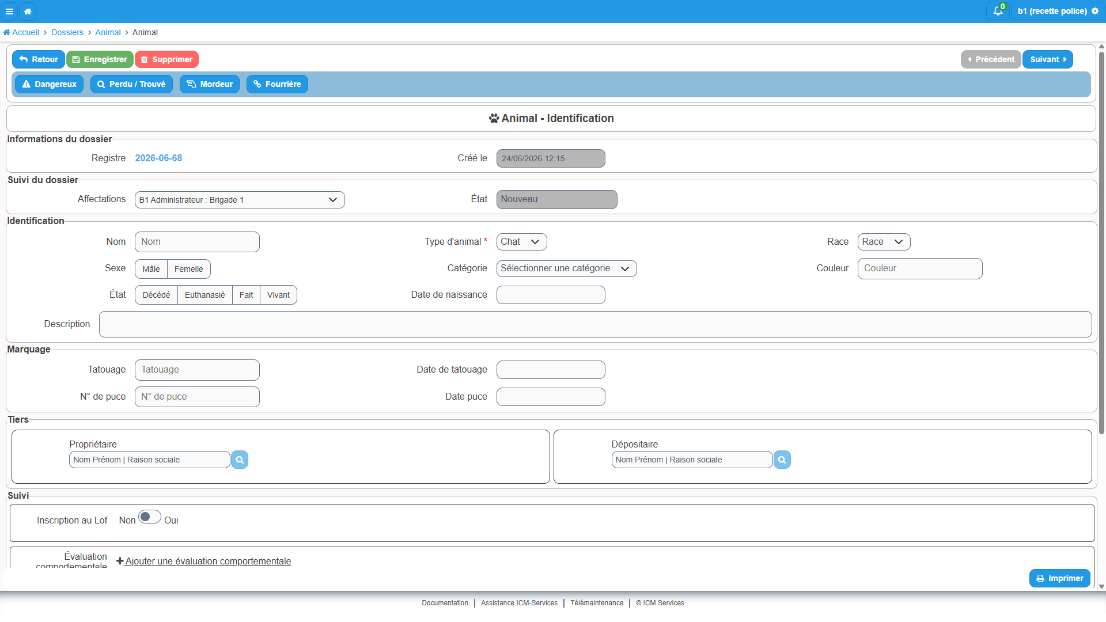Click the plus icon to add evaluation

click(120, 561)
